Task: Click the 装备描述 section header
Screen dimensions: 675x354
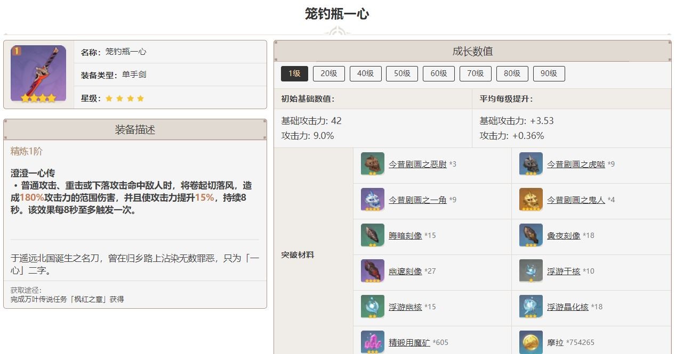Action: tap(135, 130)
